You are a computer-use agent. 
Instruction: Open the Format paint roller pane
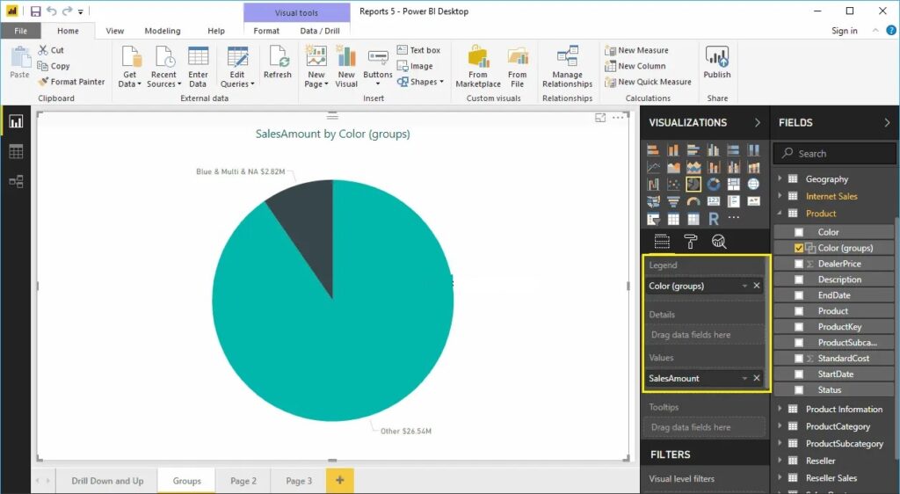(691, 242)
